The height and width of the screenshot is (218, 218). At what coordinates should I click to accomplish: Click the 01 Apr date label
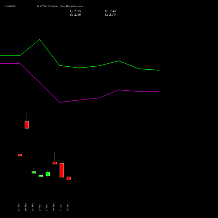[x=61, y=208]
